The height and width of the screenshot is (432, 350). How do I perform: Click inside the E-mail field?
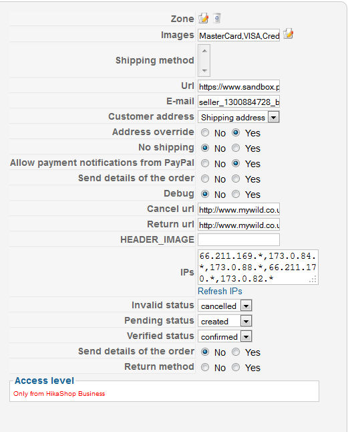pos(238,102)
